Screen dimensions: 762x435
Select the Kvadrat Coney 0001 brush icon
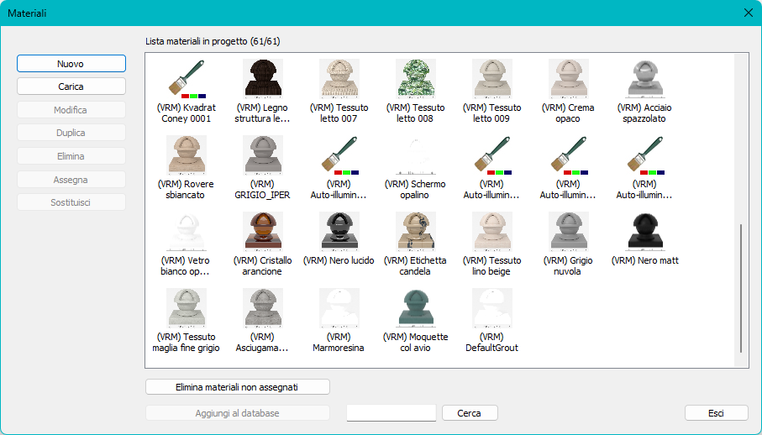coord(187,79)
